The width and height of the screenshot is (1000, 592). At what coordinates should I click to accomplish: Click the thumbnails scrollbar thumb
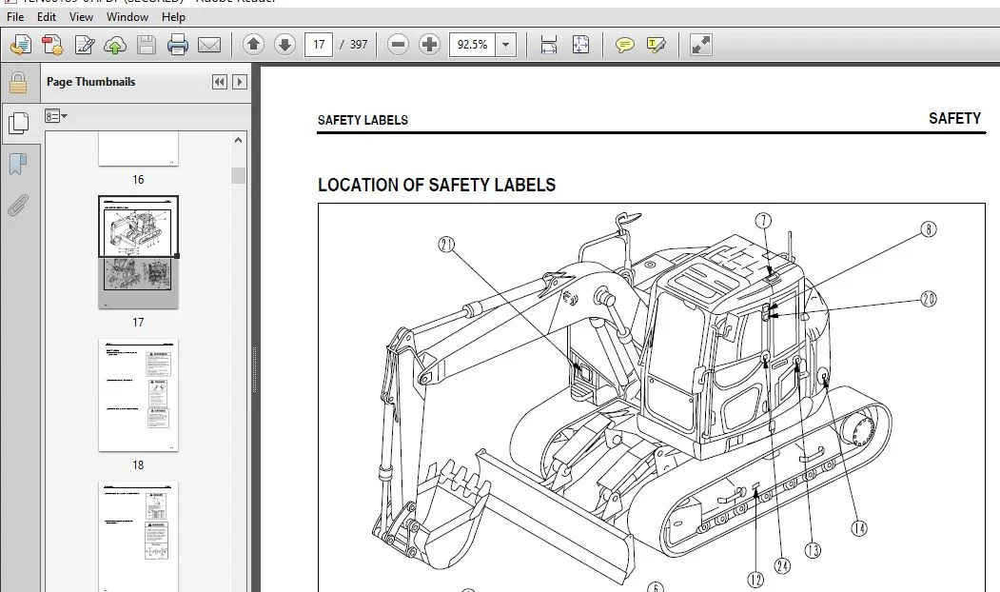pyautogui.click(x=239, y=175)
